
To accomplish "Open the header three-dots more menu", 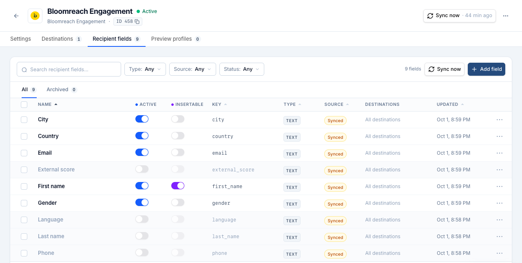I will pyautogui.click(x=506, y=16).
